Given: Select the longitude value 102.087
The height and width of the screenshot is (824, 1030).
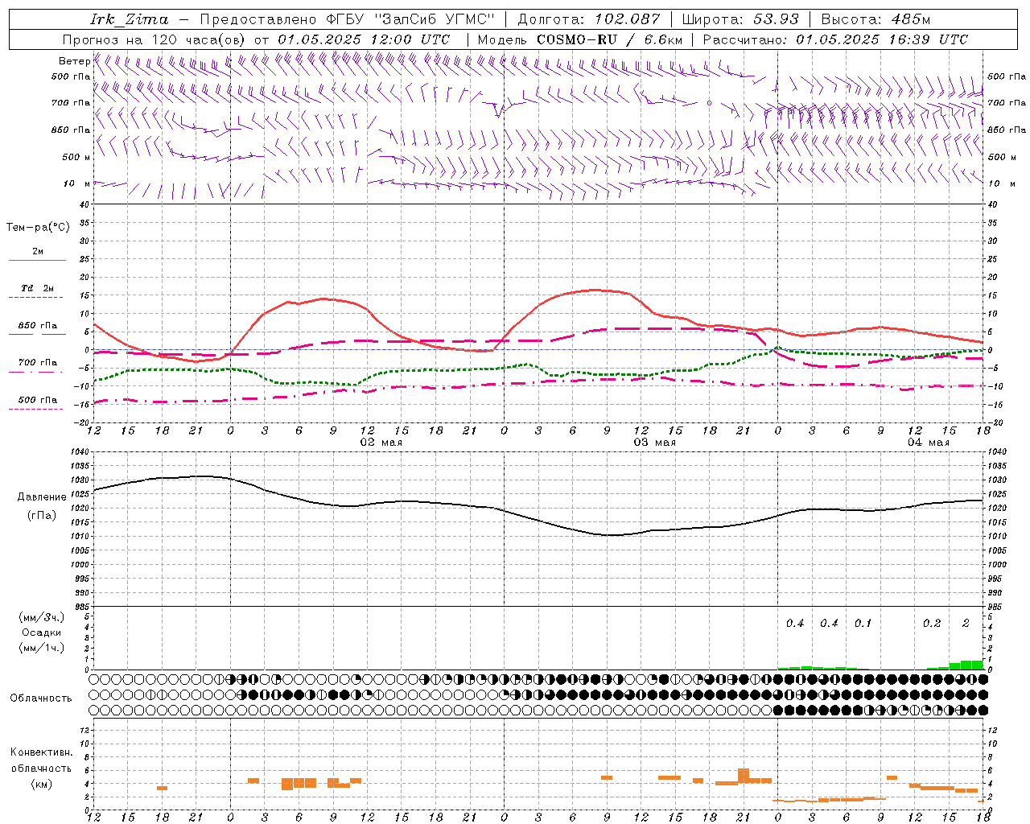Looking at the screenshot, I should click(x=627, y=19).
